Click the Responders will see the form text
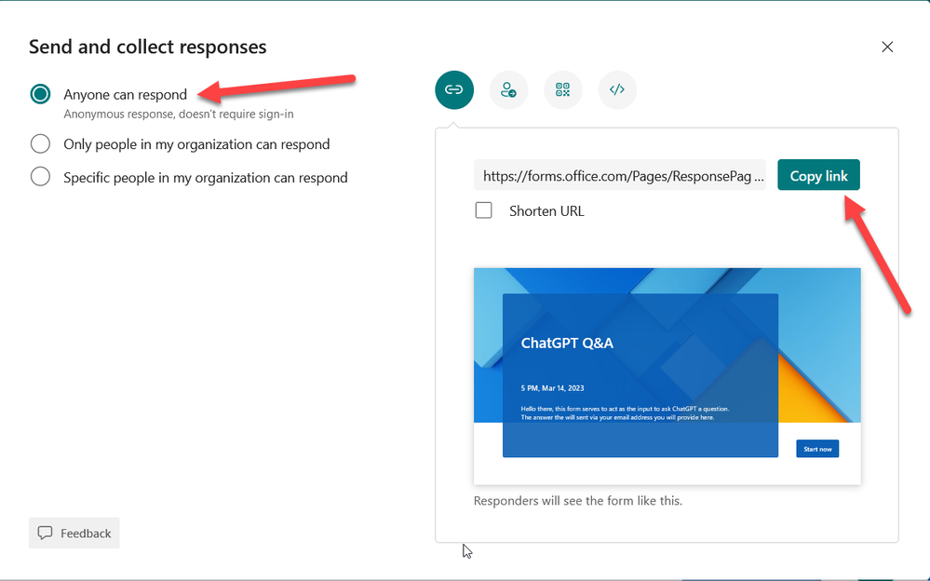This screenshot has width=930, height=581. click(578, 500)
